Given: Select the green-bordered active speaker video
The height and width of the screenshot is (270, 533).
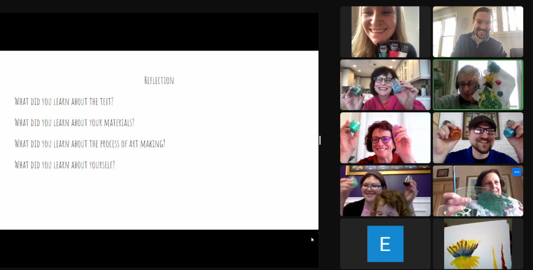Looking at the screenshot, I should (x=478, y=85).
